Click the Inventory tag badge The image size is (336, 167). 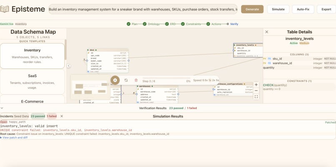21,24
